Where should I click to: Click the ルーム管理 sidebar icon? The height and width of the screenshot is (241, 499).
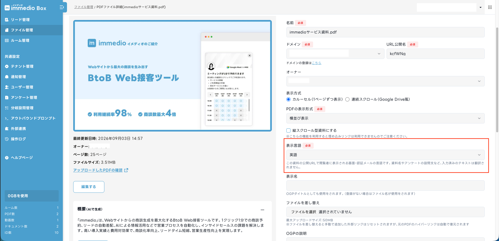click(x=7, y=40)
